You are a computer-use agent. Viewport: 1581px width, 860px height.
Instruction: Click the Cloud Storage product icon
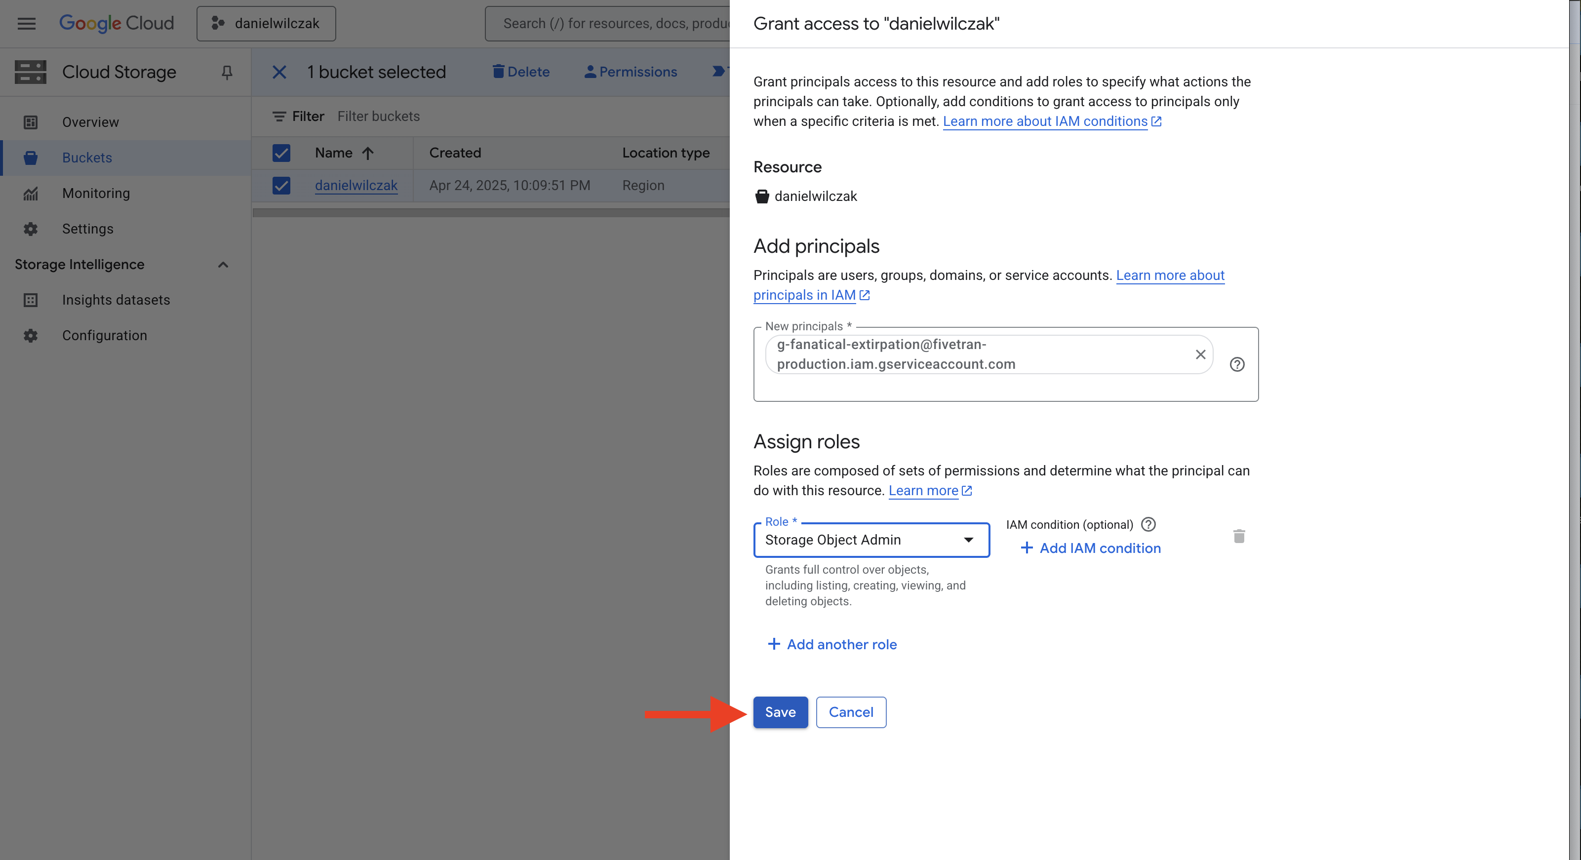pos(31,72)
